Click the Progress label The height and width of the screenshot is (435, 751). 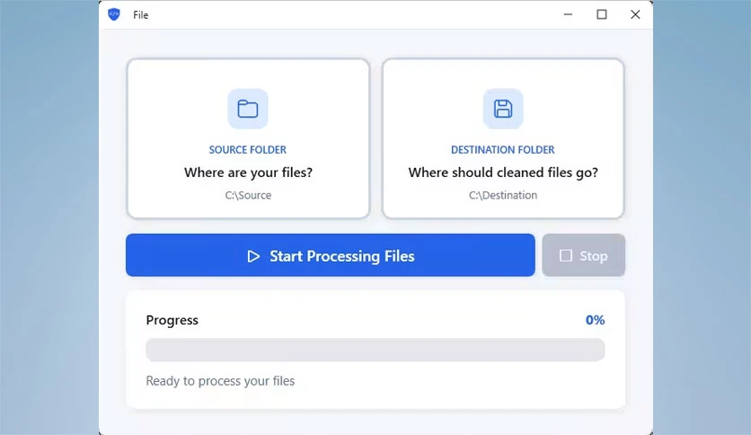[172, 321]
